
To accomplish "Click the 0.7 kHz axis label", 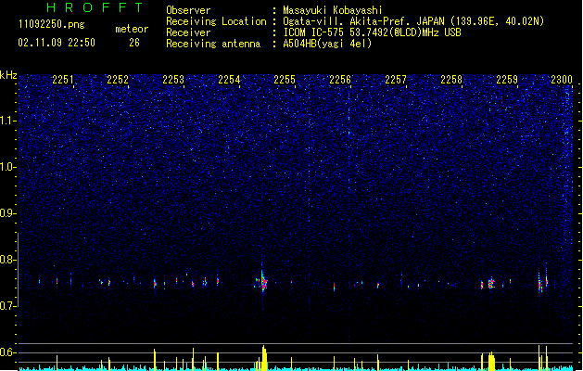I will pyautogui.click(x=7, y=306).
